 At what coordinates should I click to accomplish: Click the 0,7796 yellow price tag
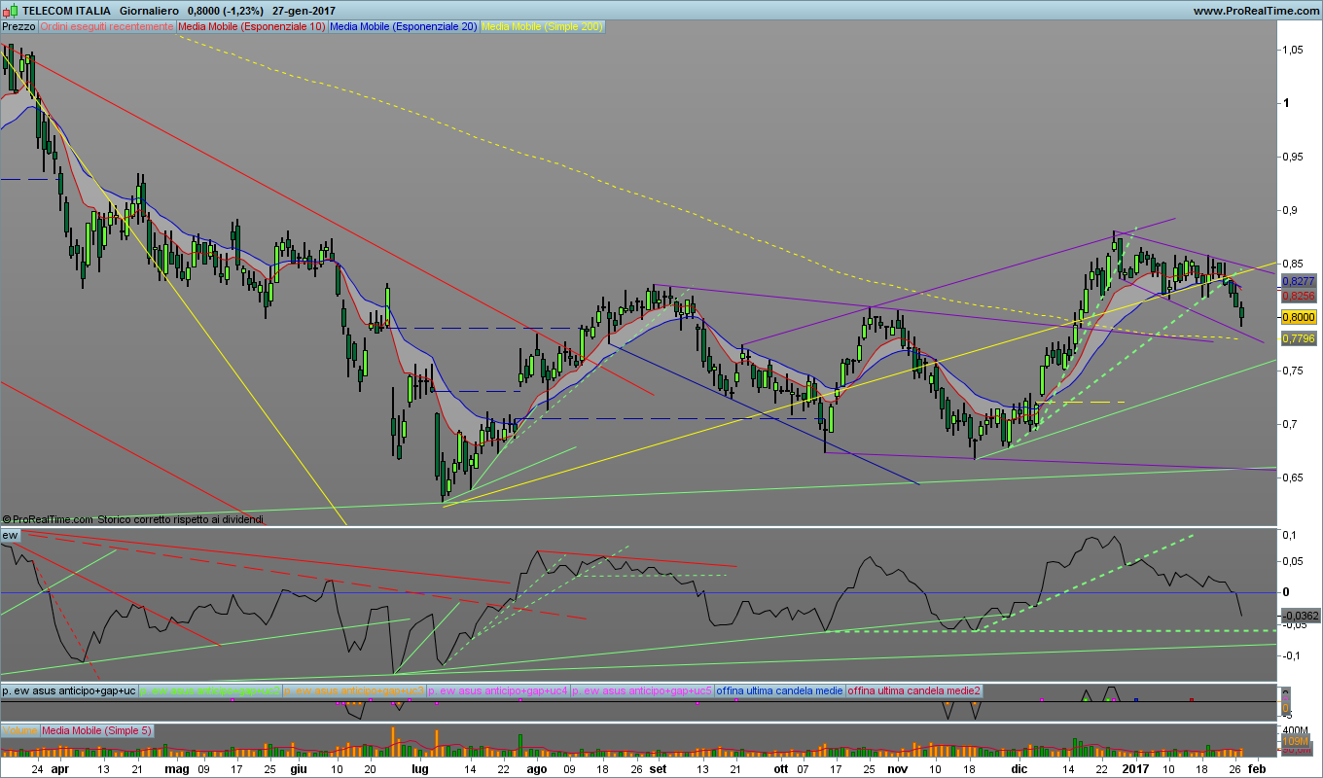pos(1298,338)
